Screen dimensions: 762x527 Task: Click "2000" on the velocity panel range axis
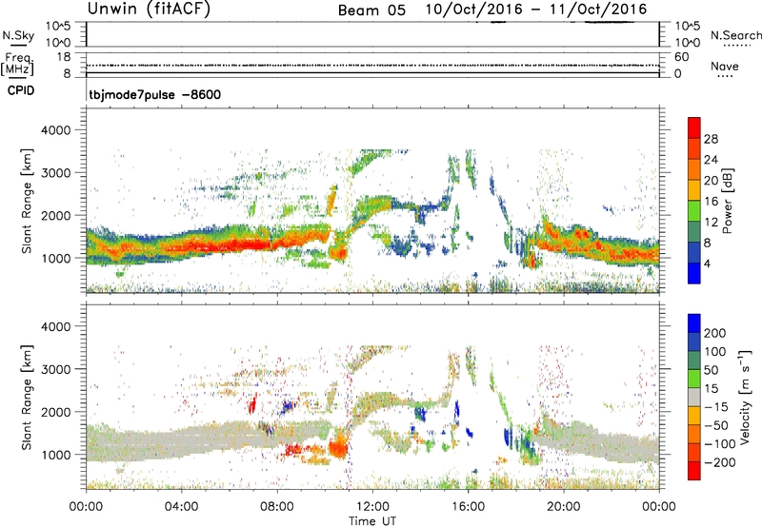[x=55, y=412]
